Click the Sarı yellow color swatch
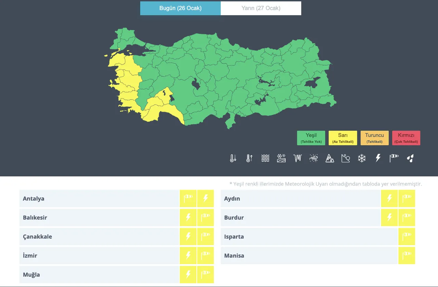 (x=343, y=138)
